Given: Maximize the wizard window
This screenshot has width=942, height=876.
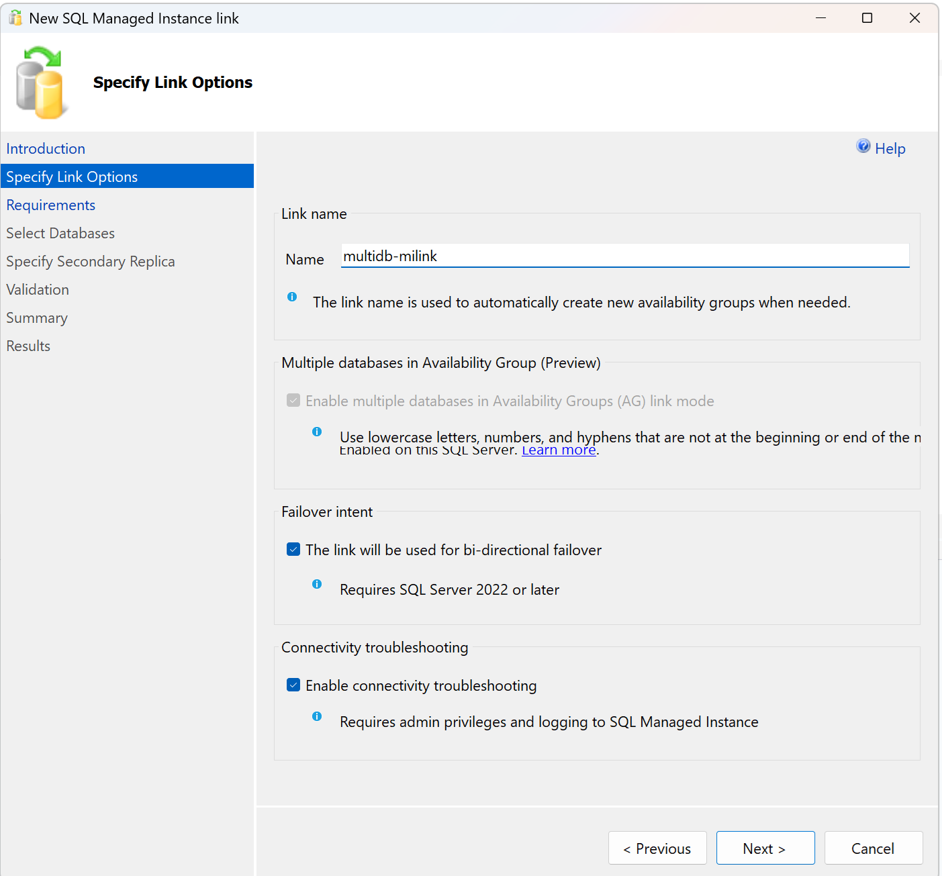Looking at the screenshot, I should point(867,18).
